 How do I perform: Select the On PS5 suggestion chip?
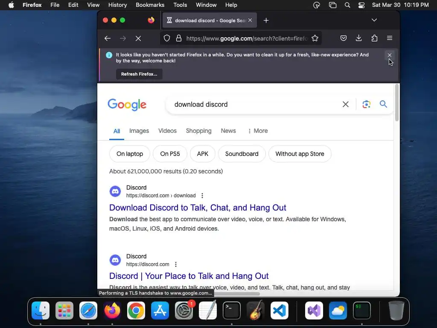(170, 154)
